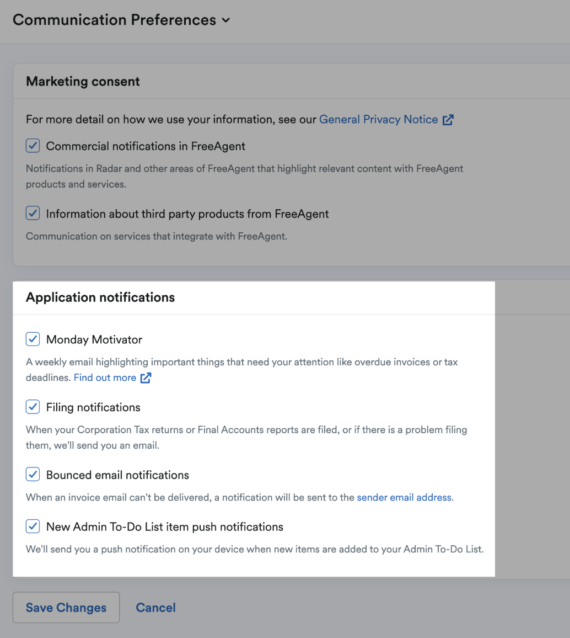This screenshot has width=570, height=638.
Task: Click the external-link icon after Find out more
Action: [146, 378]
